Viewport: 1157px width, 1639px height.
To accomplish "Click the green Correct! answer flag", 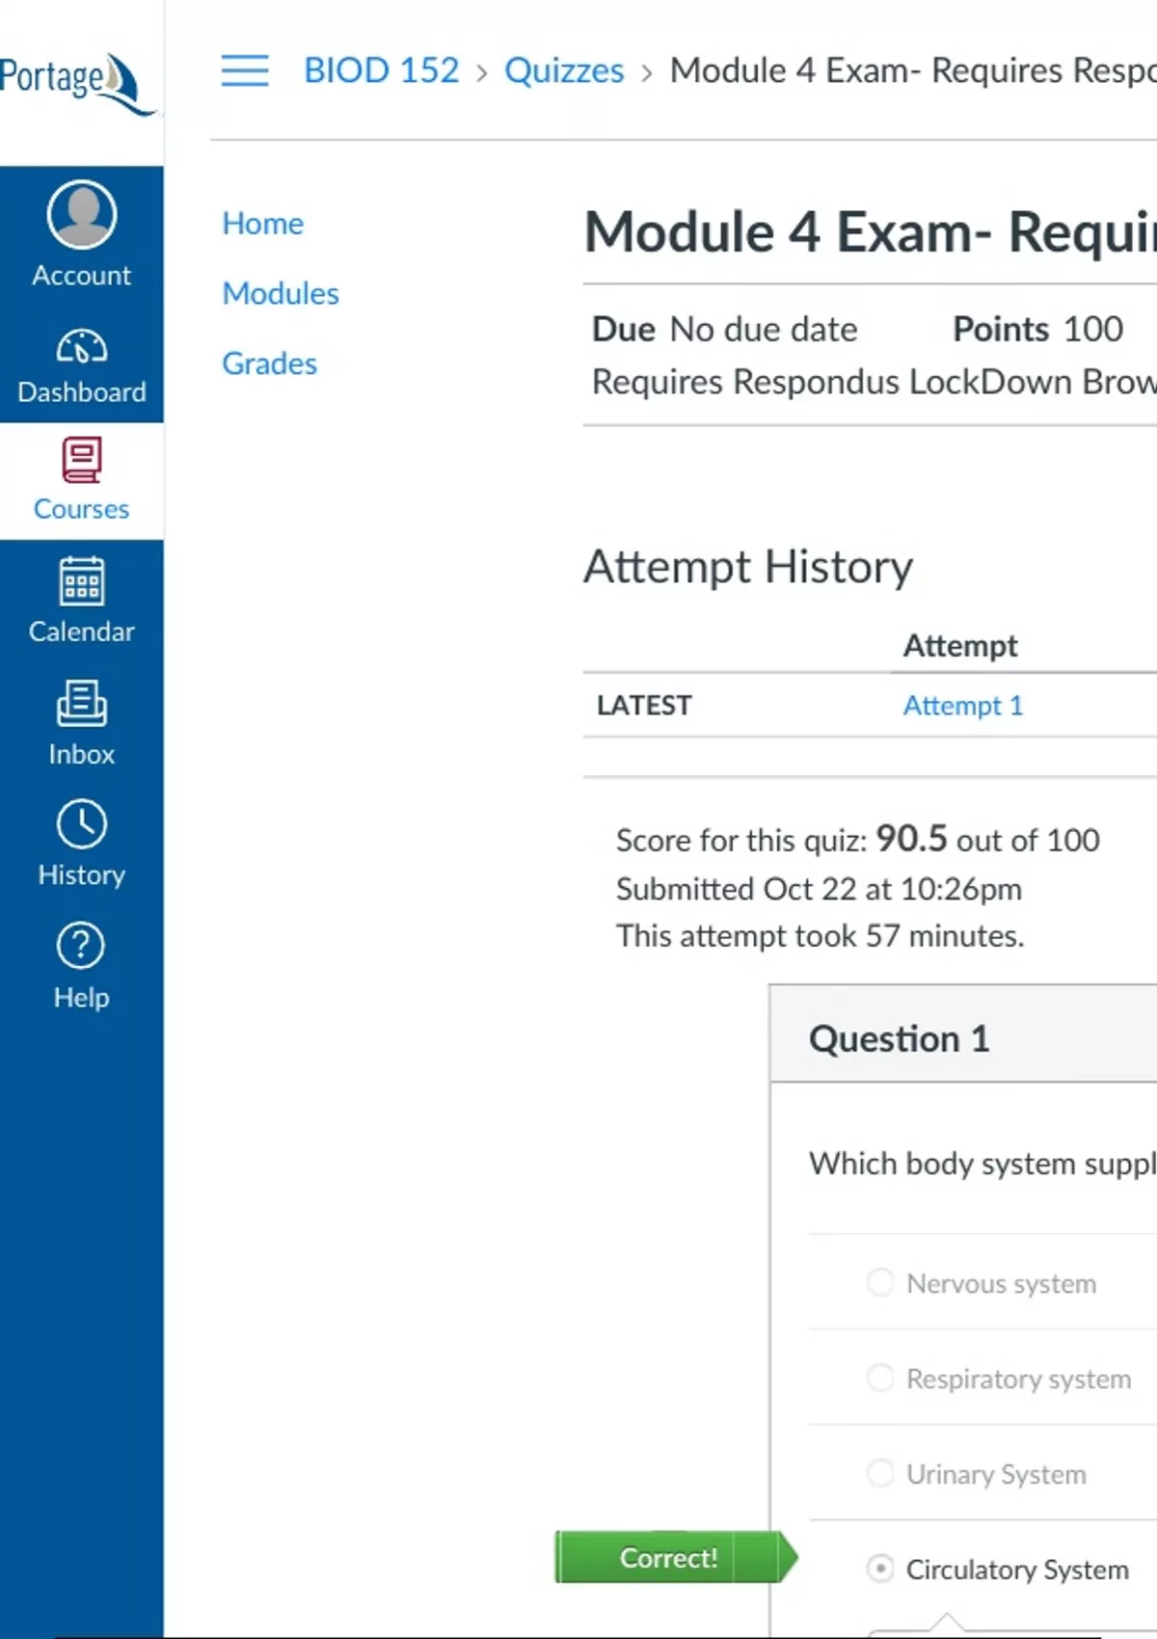I will point(670,1557).
